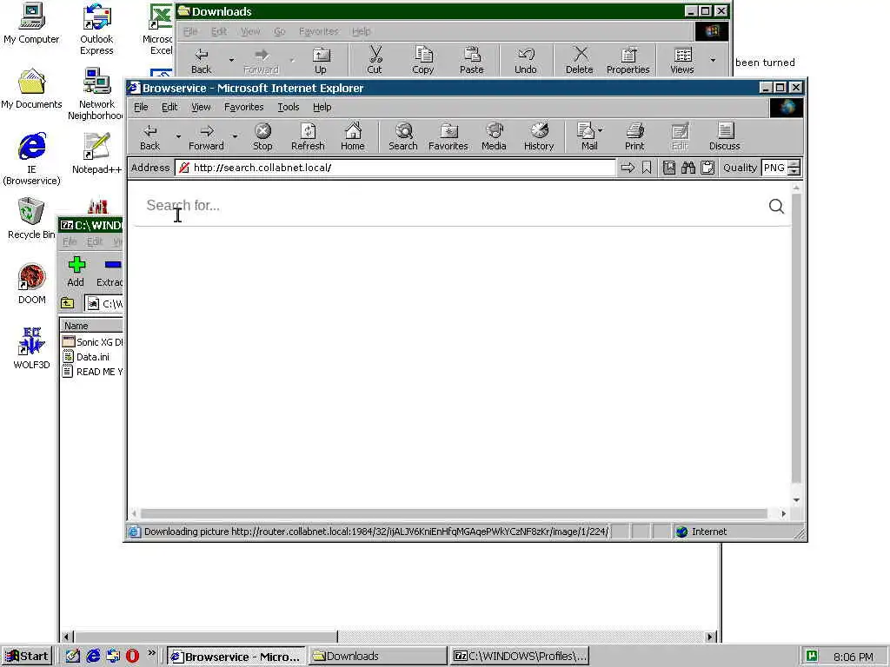Screen dimensions: 890x667
Task: Select the Outlook Express desktop icon
Action: pos(96,29)
